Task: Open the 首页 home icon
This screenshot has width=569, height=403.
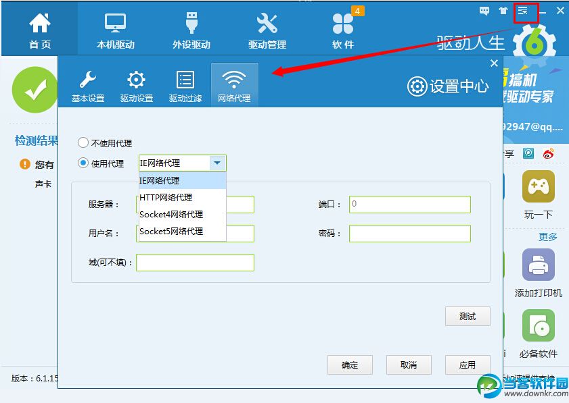Action: tap(39, 23)
